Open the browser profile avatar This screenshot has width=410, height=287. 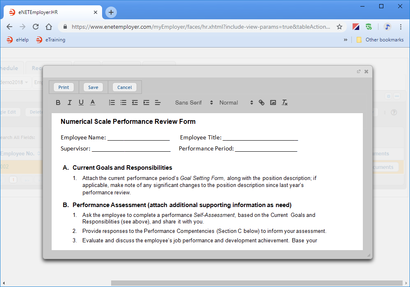(387, 27)
